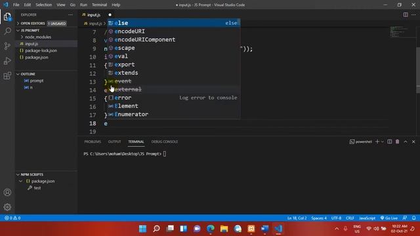Choose 'escape' from suggestions

tap(173, 48)
